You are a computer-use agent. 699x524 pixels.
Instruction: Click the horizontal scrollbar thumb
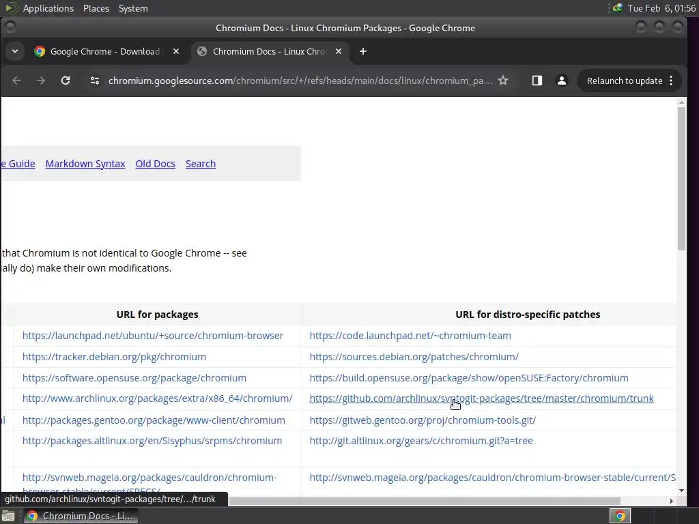click(x=423, y=501)
